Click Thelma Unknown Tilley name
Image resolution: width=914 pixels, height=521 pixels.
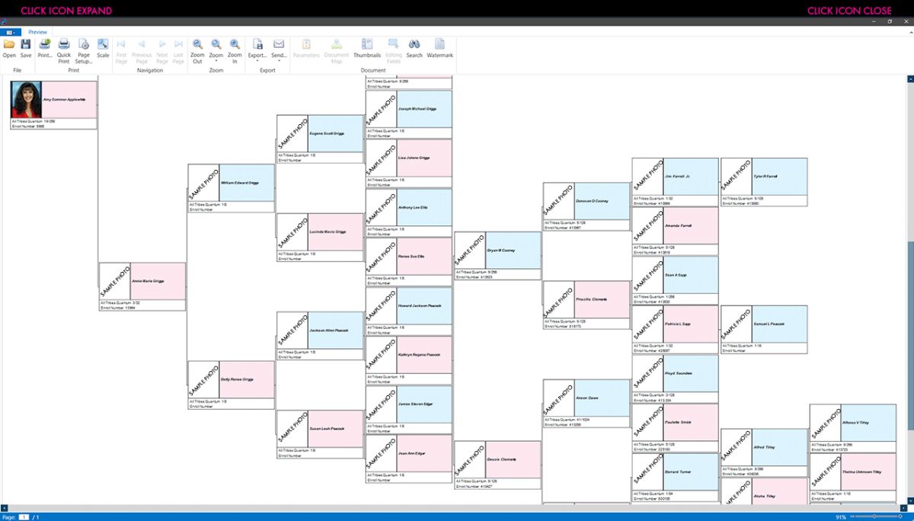pos(861,471)
